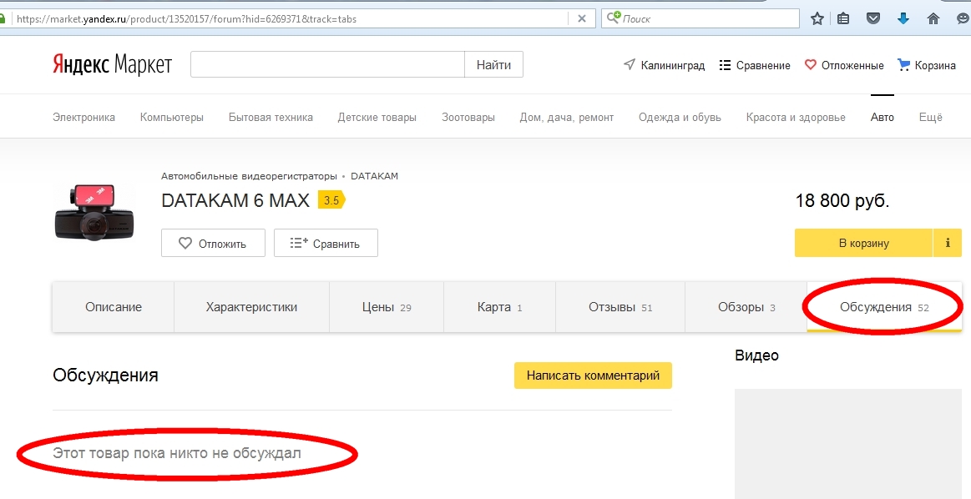Click the bookmark star icon

coord(817,18)
